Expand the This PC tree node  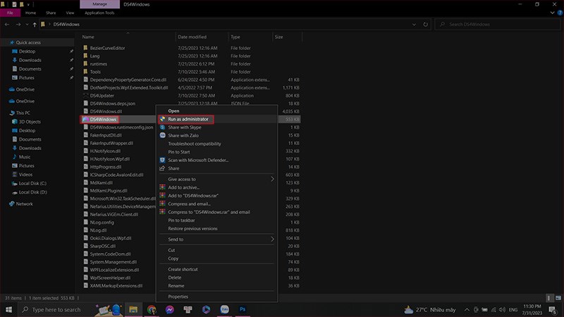(5, 113)
